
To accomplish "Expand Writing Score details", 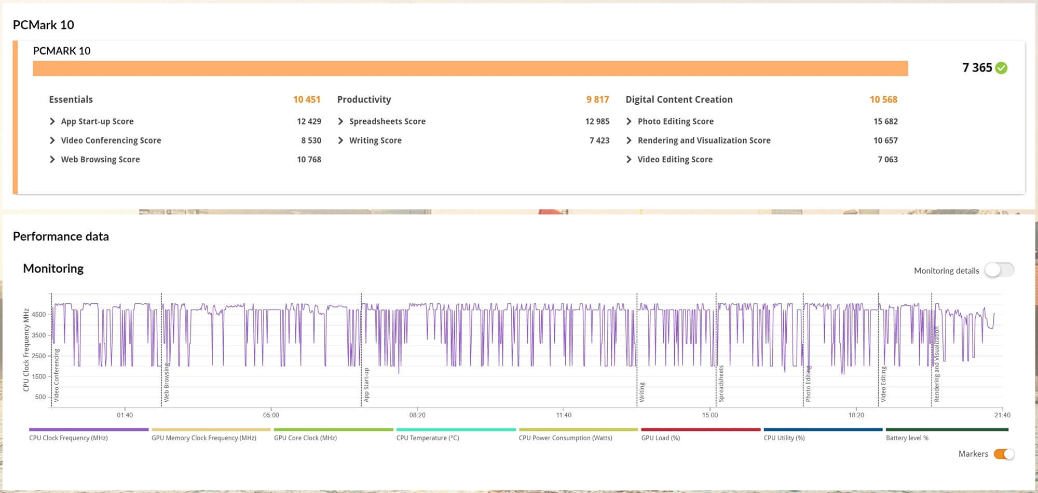I will pyautogui.click(x=340, y=140).
